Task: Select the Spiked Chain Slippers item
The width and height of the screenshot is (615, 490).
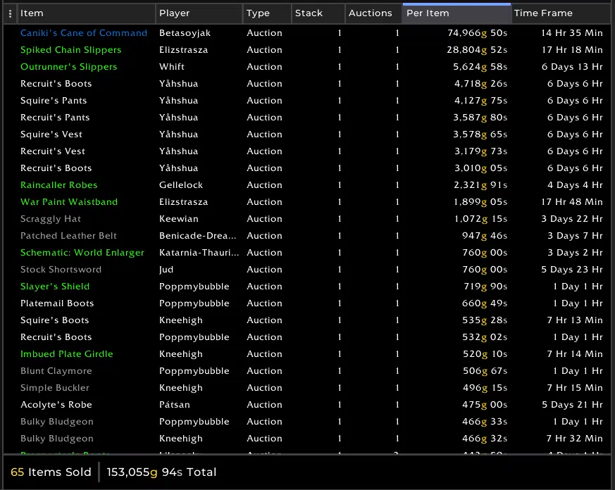Action: 70,50
